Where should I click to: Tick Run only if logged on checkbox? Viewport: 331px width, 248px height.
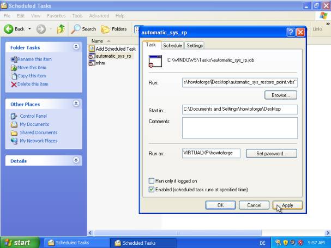[x=152, y=181]
